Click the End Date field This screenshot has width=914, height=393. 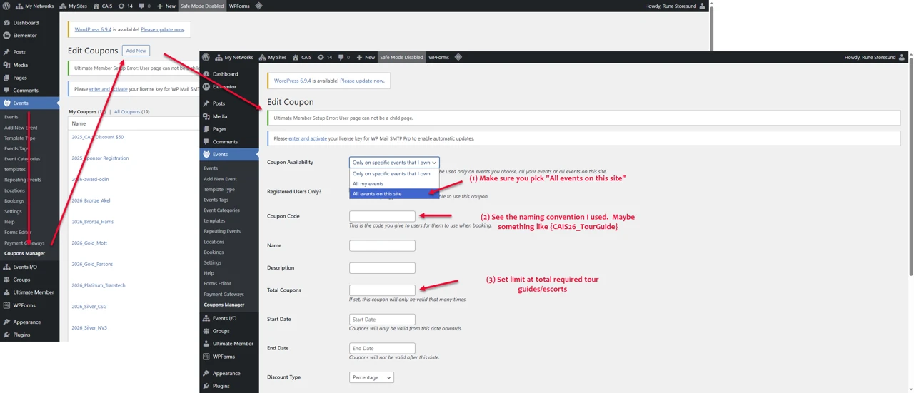[382, 349]
